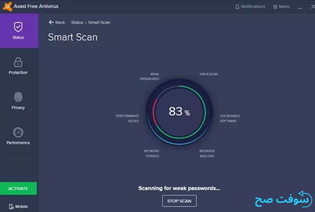This screenshot has width=315, height=212.
Task: Close the Avast window
Action: [x=313, y=7]
